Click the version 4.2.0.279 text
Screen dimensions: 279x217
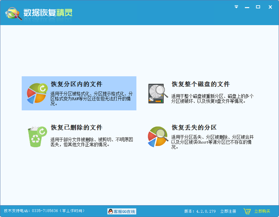click(200, 211)
